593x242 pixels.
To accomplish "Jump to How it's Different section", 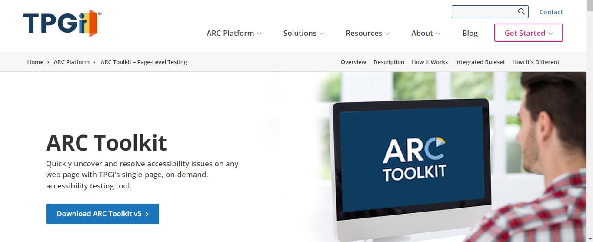I will coord(536,62).
